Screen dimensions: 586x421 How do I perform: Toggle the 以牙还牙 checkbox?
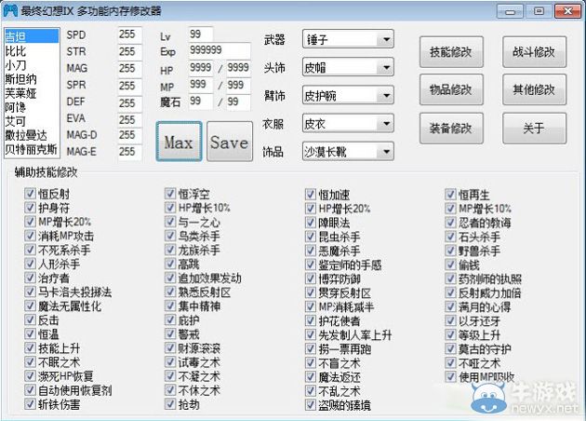[x=450, y=320]
